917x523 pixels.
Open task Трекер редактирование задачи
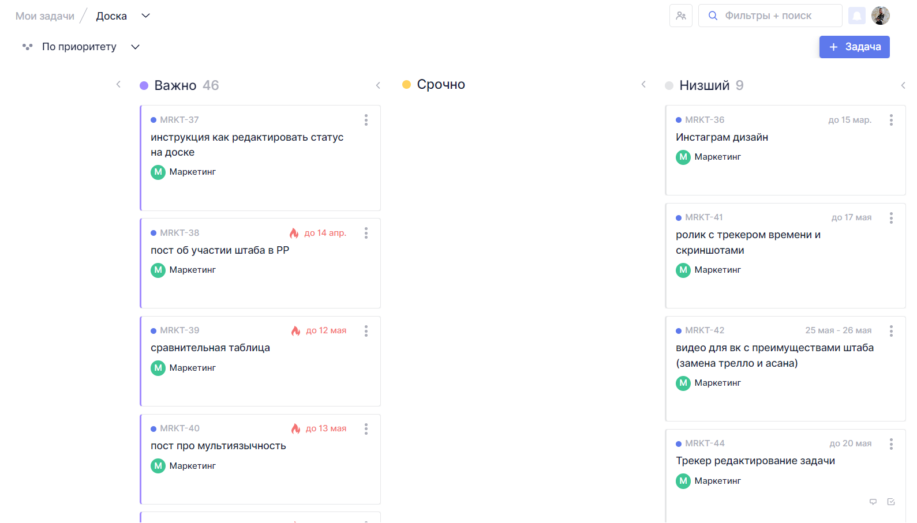pyautogui.click(x=755, y=461)
